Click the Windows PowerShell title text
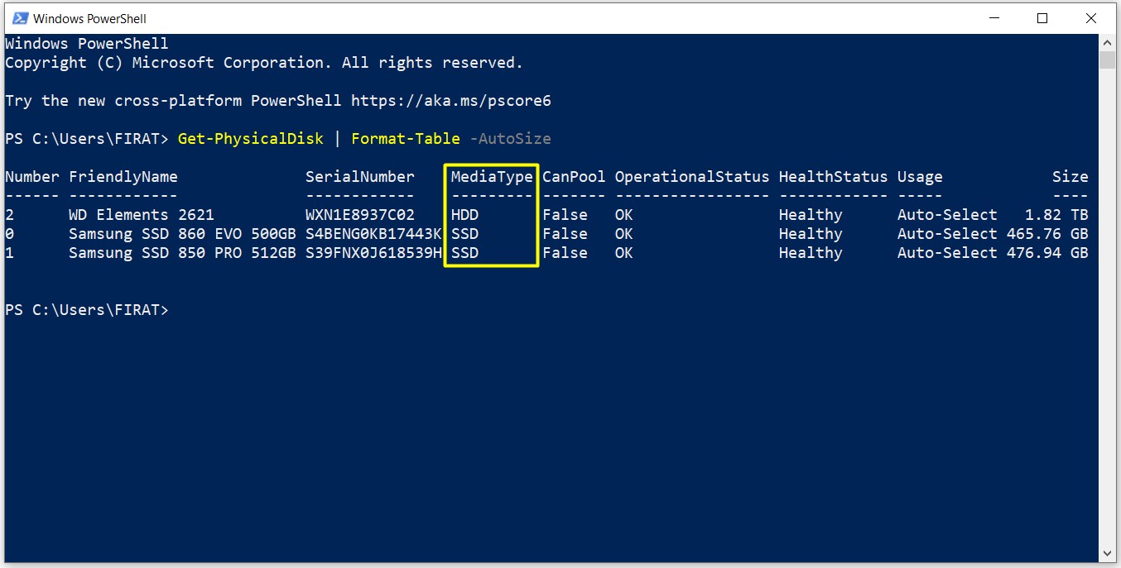 (x=89, y=18)
